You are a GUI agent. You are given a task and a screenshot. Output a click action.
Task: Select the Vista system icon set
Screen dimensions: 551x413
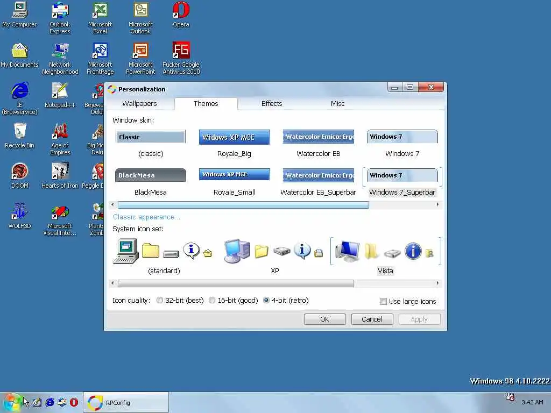pyautogui.click(x=385, y=257)
